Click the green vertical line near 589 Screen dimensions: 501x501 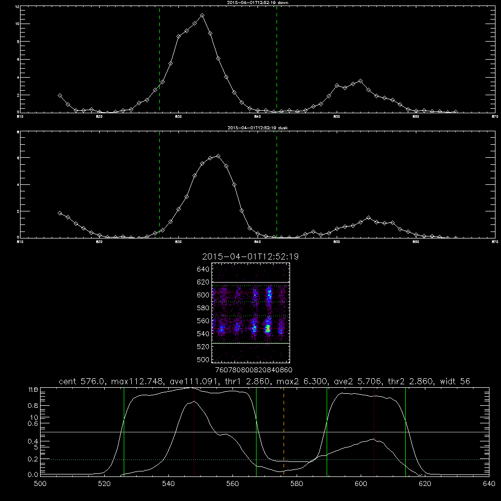(x=327, y=431)
